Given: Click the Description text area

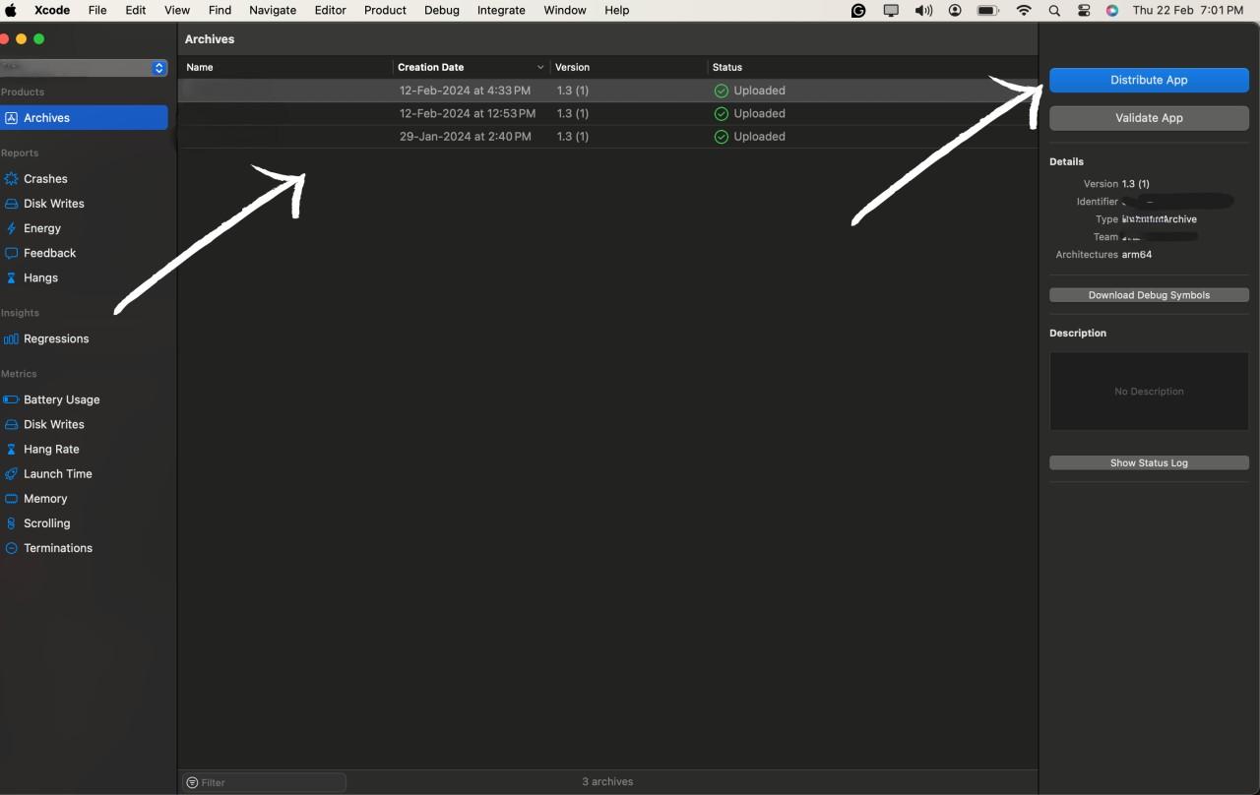Looking at the screenshot, I should click(x=1149, y=391).
